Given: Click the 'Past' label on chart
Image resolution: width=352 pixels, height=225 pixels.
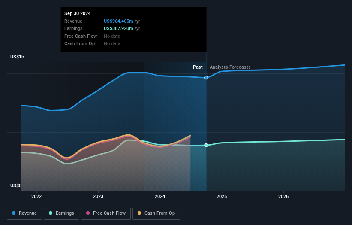Looking at the screenshot, I should [x=198, y=67].
